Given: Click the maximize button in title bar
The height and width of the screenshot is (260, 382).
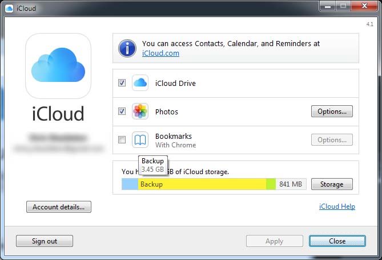Looking at the screenshot, I should (x=343, y=6).
